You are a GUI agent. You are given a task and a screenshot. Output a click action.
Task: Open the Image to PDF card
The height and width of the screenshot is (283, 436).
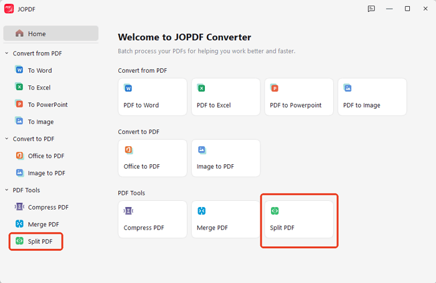pyautogui.click(x=225, y=158)
